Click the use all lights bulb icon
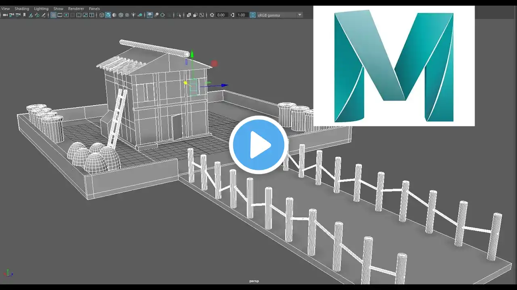The width and height of the screenshot is (517, 290). [x=133, y=15]
